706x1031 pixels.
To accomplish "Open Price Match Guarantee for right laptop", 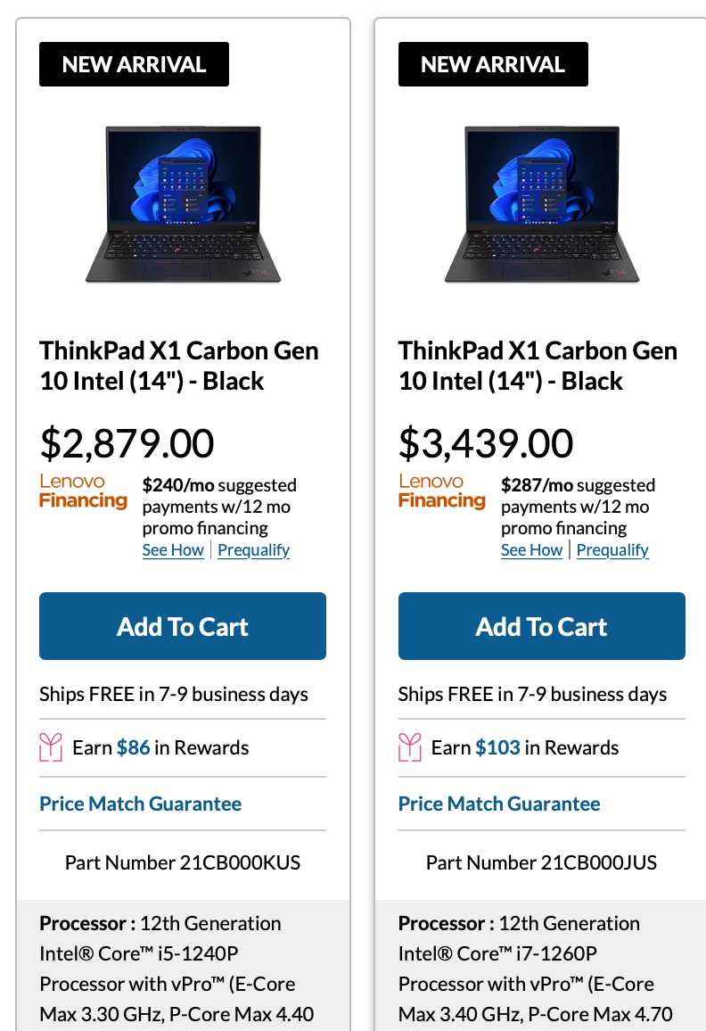I will click(x=499, y=804).
